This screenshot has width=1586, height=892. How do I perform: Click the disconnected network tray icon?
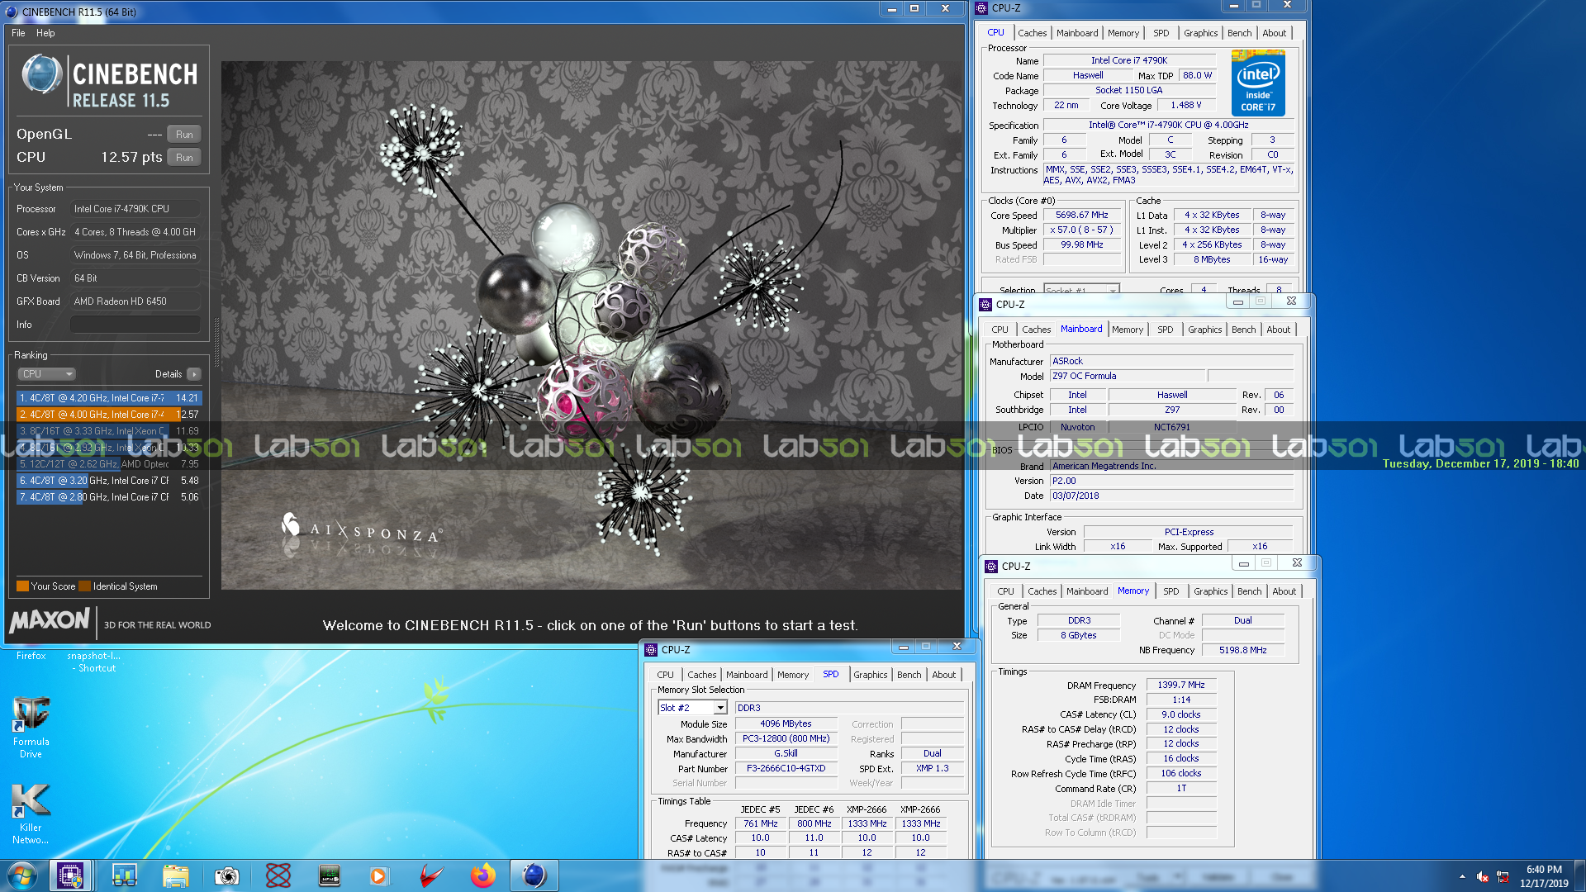pyautogui.click(x=1503, y=876)
